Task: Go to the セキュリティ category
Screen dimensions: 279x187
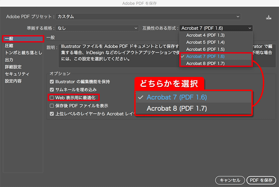Action: click(17, 74)
